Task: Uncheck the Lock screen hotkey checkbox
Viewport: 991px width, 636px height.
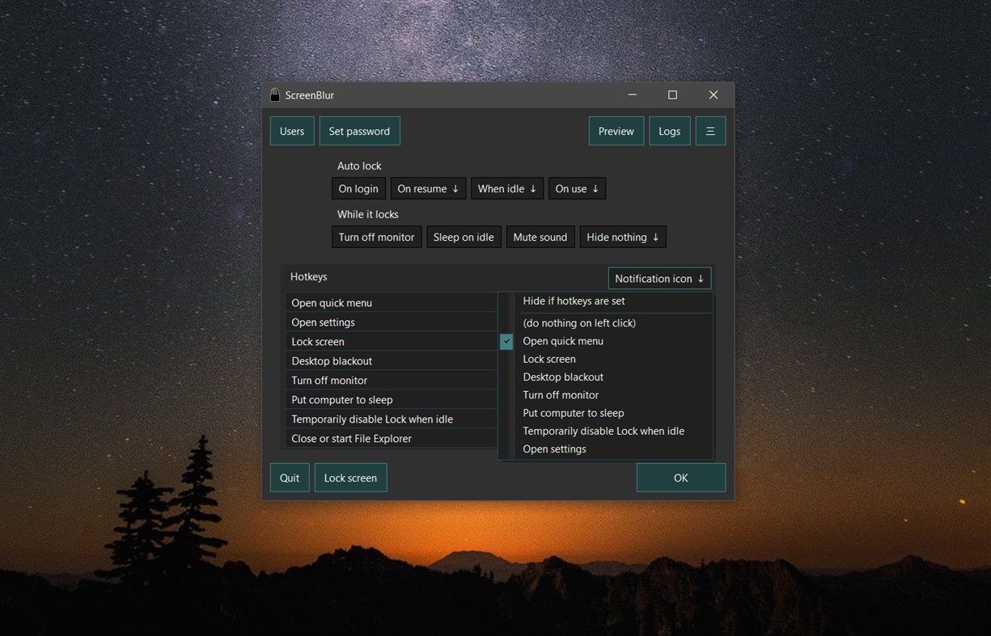Action: [506, 341]
